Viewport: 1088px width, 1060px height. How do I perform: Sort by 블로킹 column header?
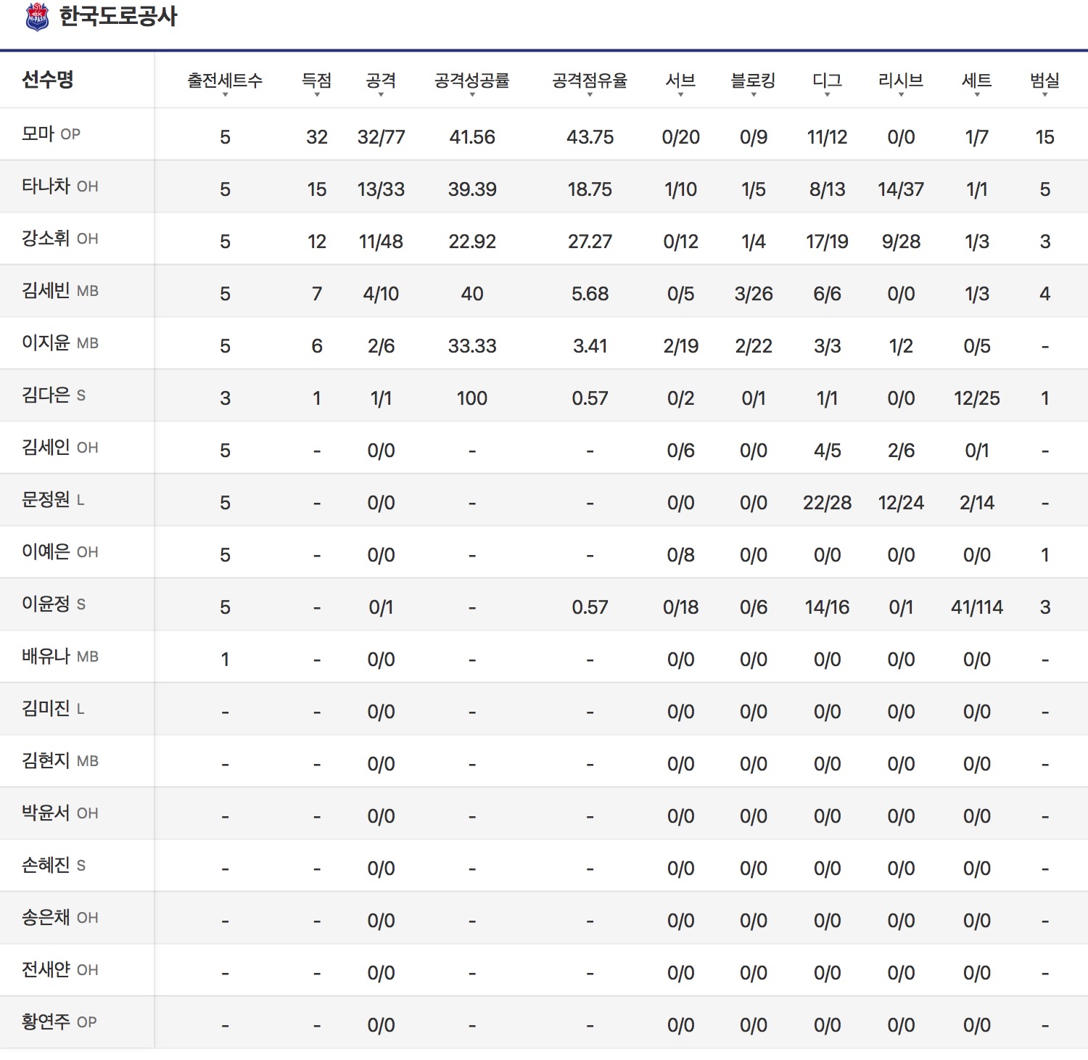753,81
